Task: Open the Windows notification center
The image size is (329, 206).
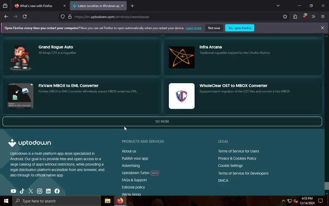Action: tap(321, 201)
